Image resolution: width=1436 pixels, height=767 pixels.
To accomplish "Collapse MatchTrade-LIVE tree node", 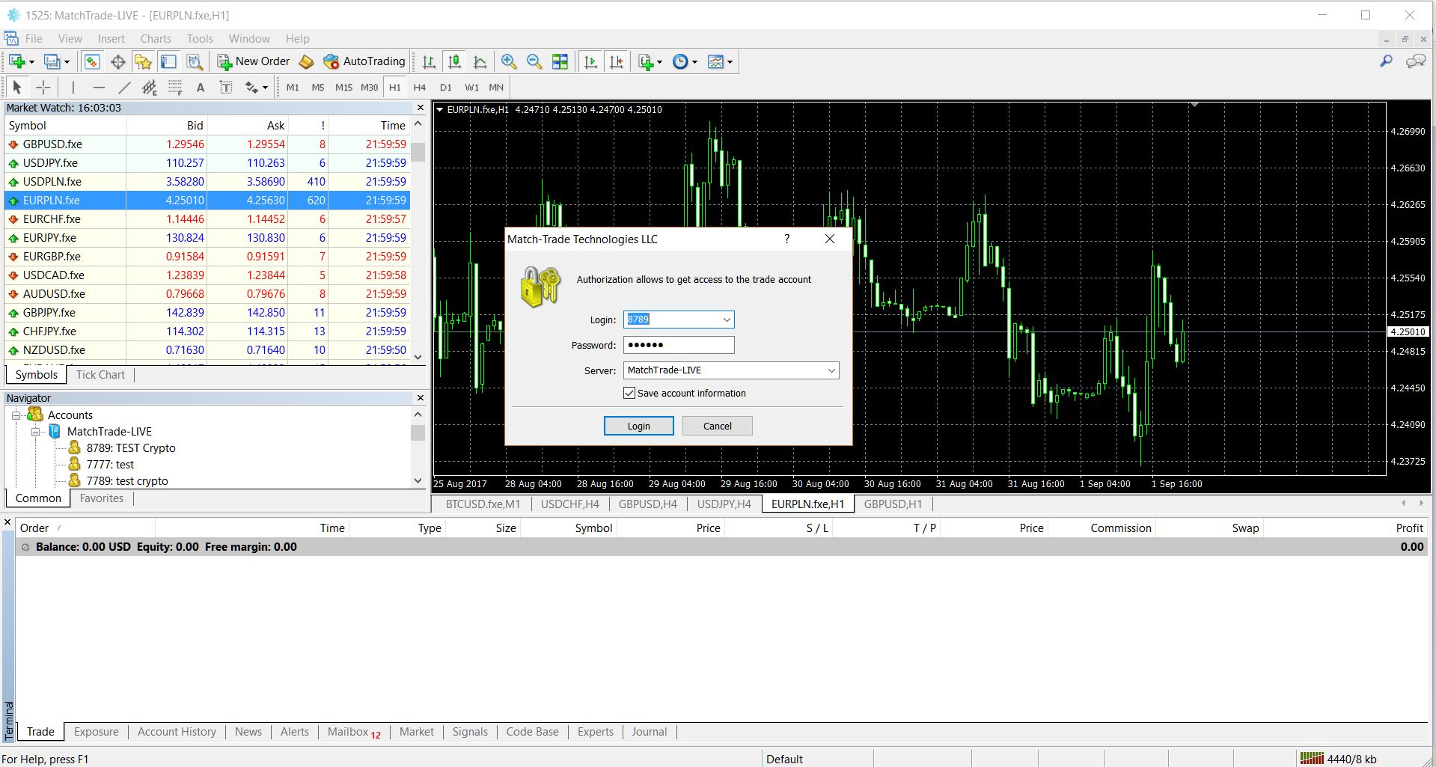I will click(35, 432).
